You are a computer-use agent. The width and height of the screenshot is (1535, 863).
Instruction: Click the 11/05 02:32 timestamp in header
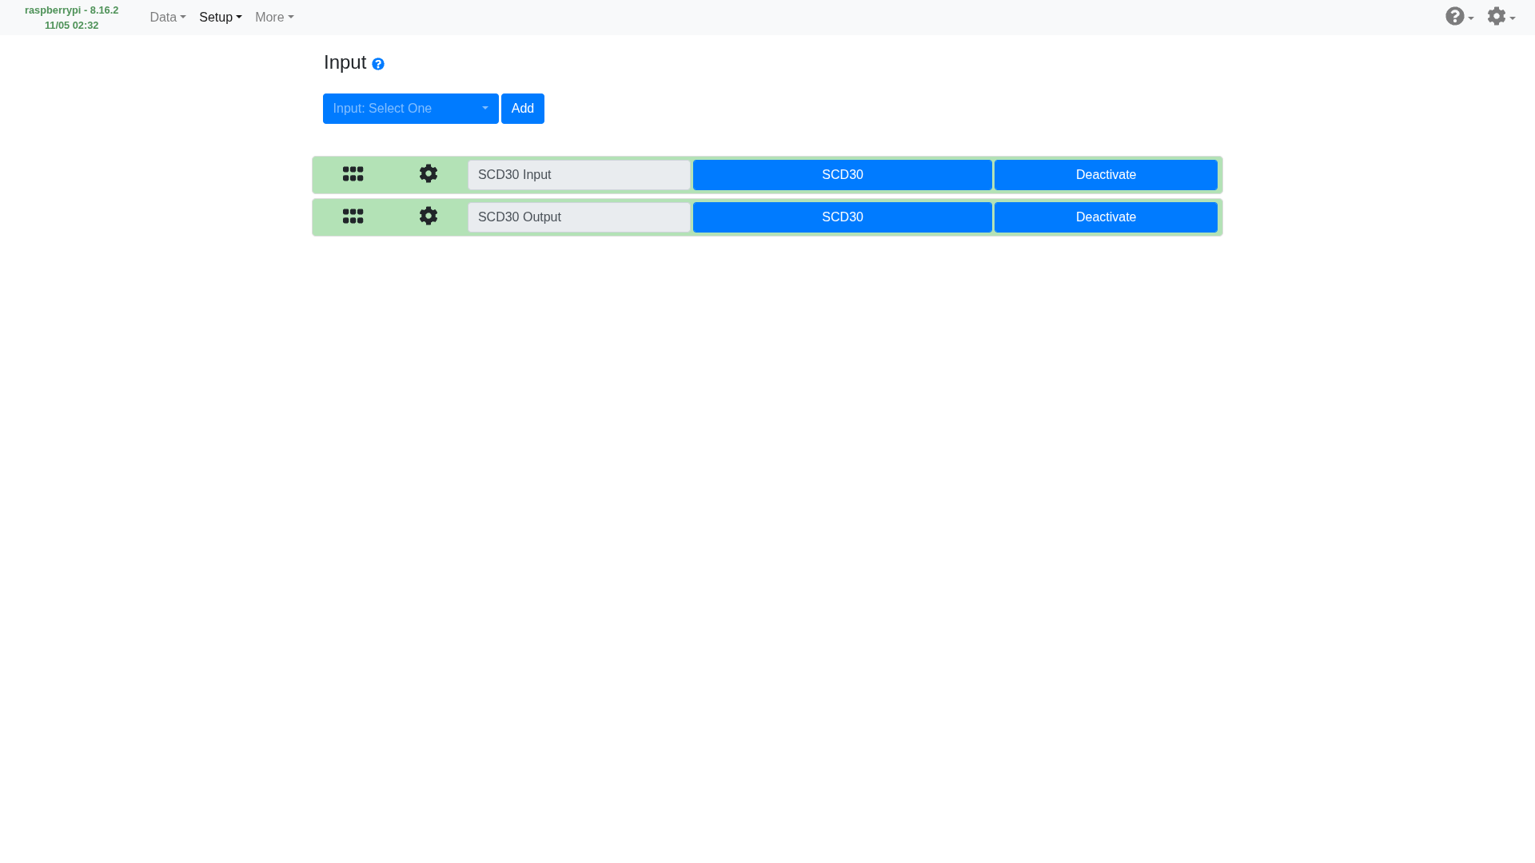click(72, 26)
